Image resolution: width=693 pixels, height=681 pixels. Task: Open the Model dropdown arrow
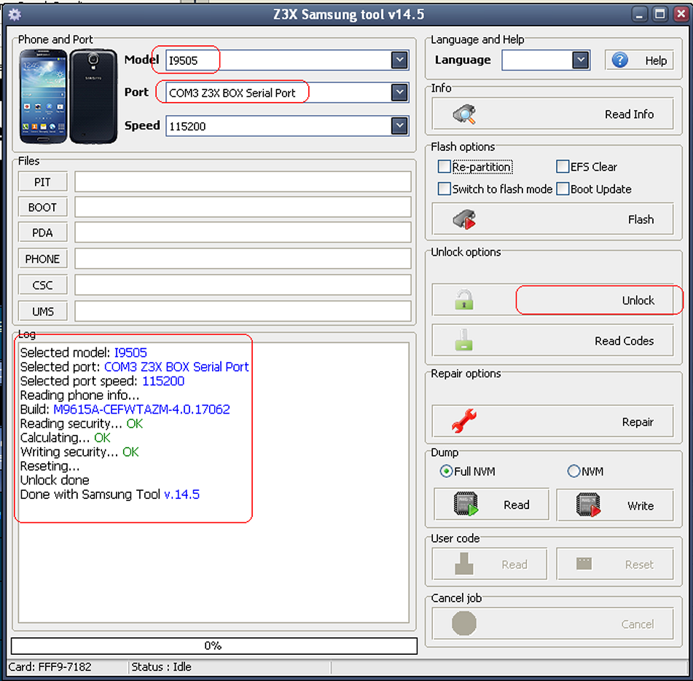pyautogui.click(x=399, y=60)
